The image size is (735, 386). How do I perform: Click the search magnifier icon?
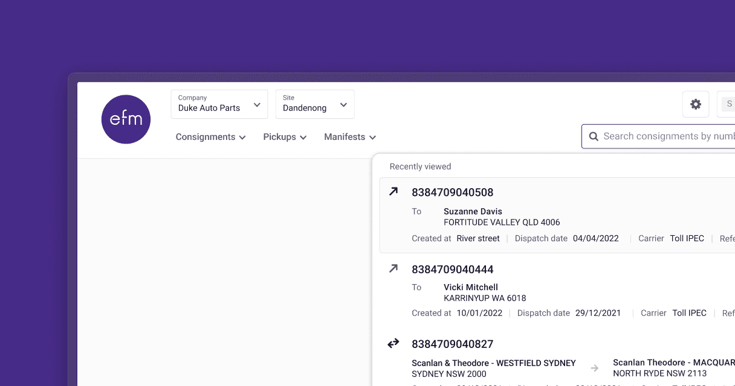[x=594, y=136]
